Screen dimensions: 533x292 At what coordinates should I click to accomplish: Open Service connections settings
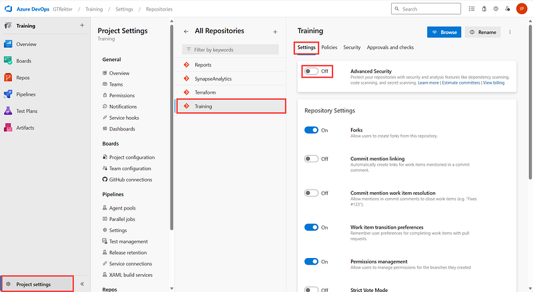tap(127, 264)
